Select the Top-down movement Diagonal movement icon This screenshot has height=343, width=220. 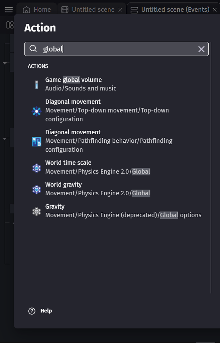(x=36, y=111)
